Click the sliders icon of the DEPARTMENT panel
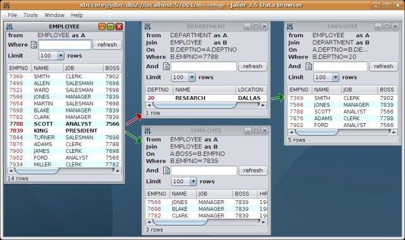This screenshot has height=240, width=405. point(147,27)
